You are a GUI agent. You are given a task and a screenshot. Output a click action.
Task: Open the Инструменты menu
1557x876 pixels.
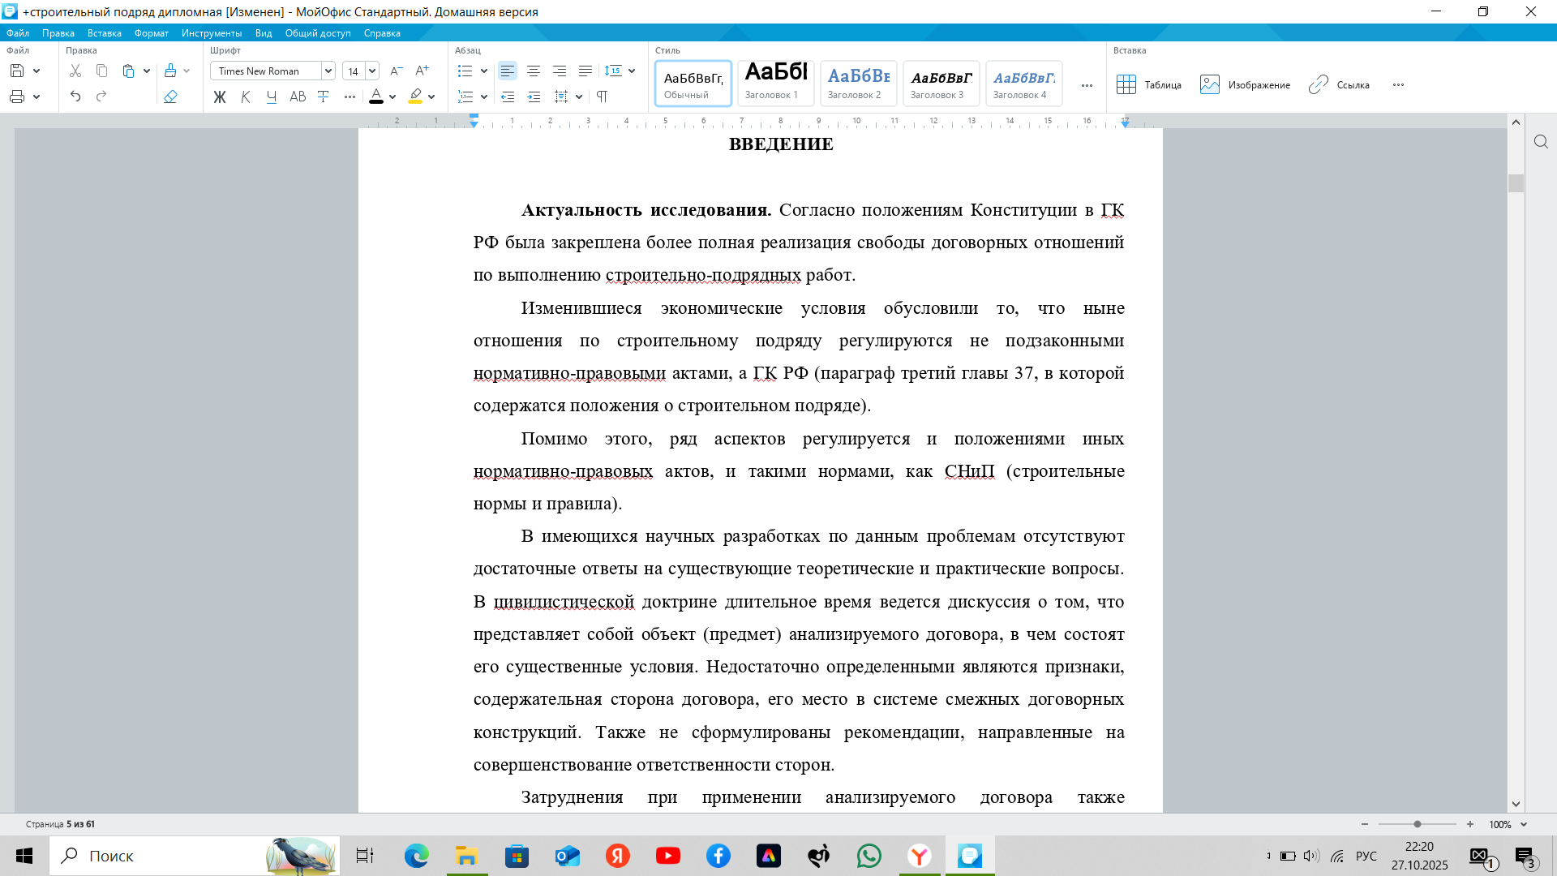pyautogui.click(x=211, y=33)
